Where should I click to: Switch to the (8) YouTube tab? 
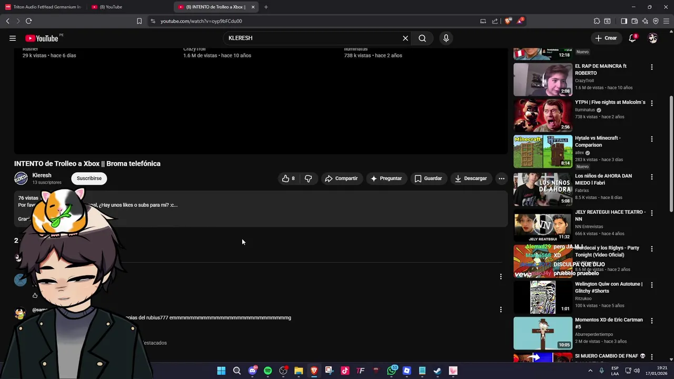tap(129, 7)
